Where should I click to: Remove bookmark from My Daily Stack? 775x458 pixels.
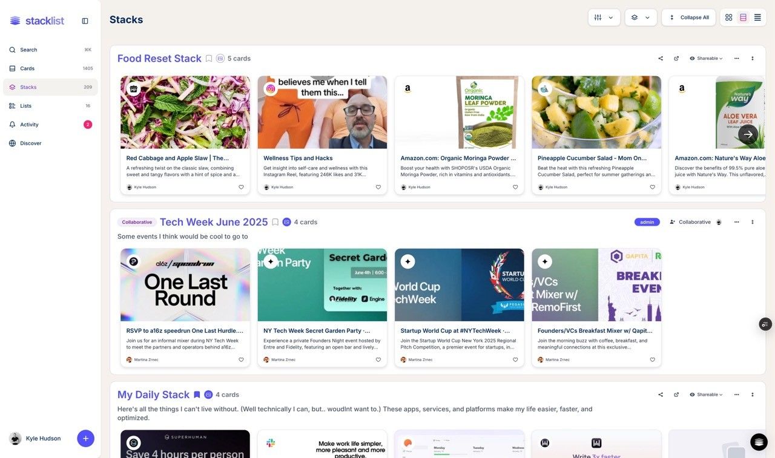pos(197,394)
